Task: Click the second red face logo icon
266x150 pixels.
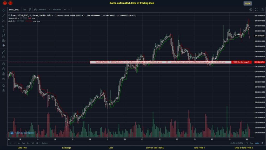Action: (10, 3)
